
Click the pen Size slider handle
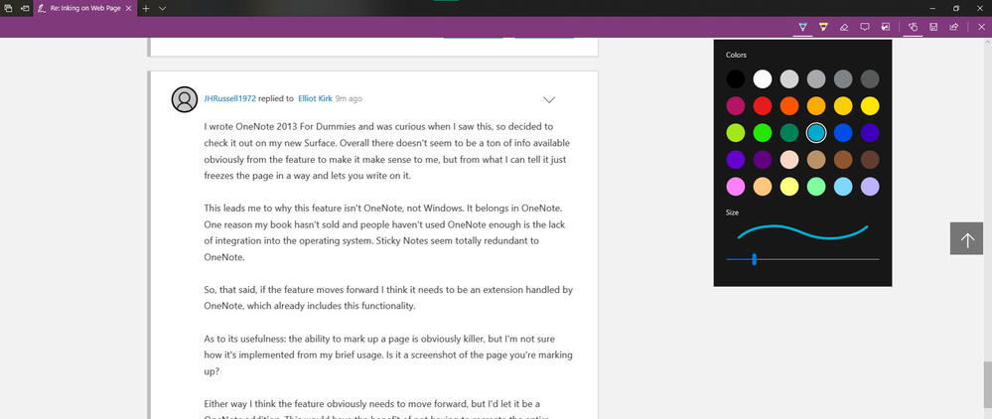pos(754,259)
